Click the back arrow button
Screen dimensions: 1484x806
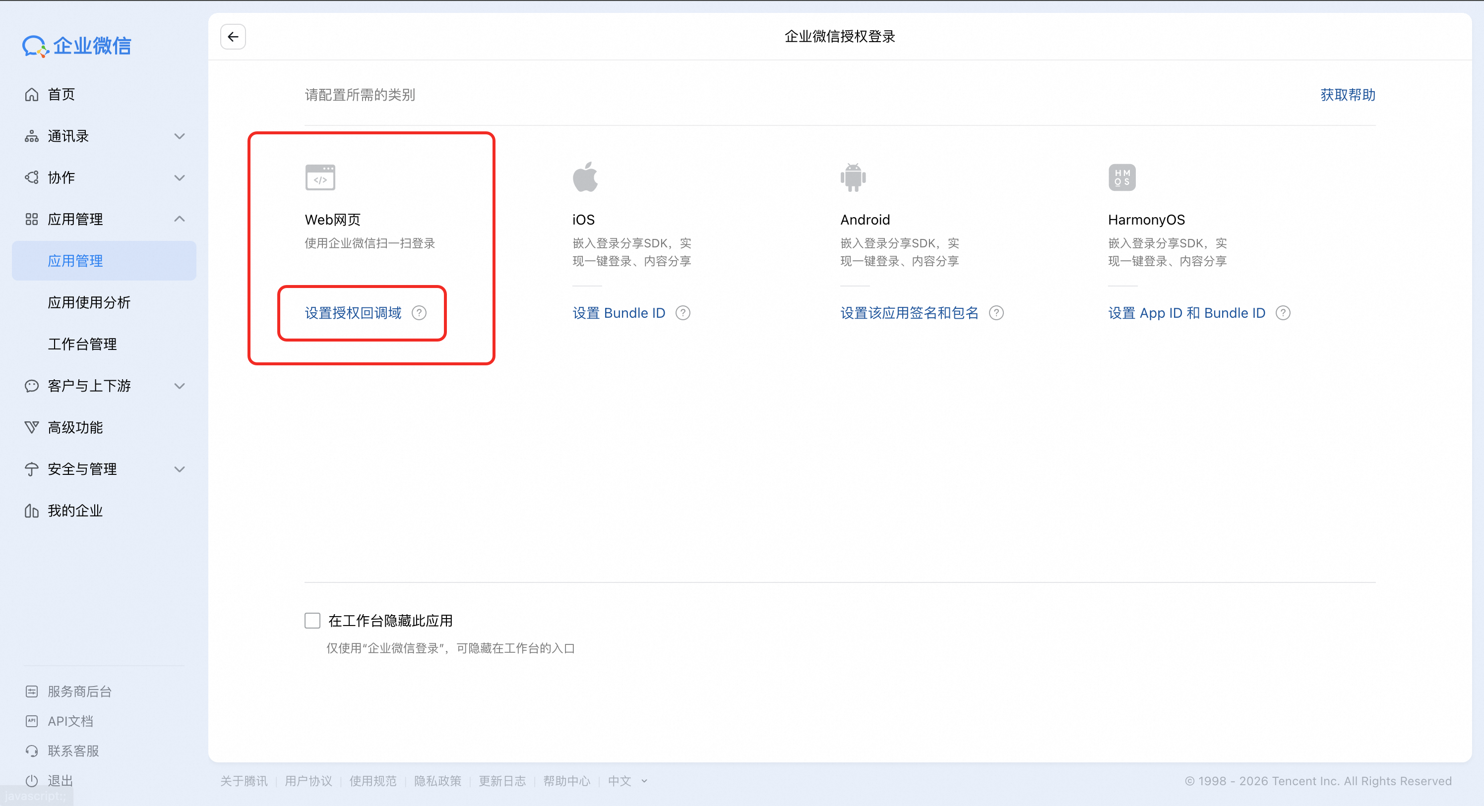(233, 37)
